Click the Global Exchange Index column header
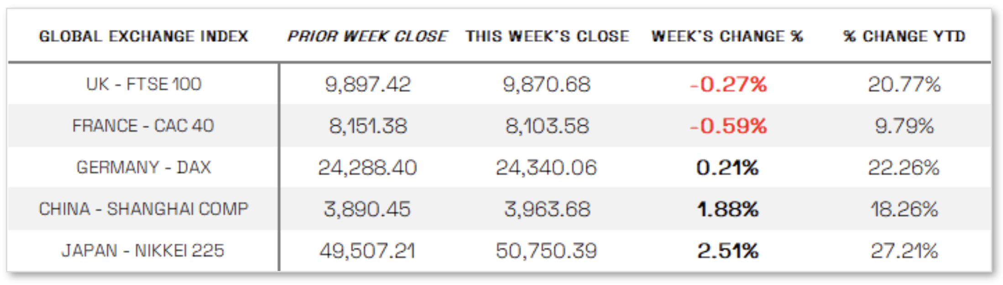The width and height of the screenshot is (1003, 285). pyautogui.click(x=143, y=36)
